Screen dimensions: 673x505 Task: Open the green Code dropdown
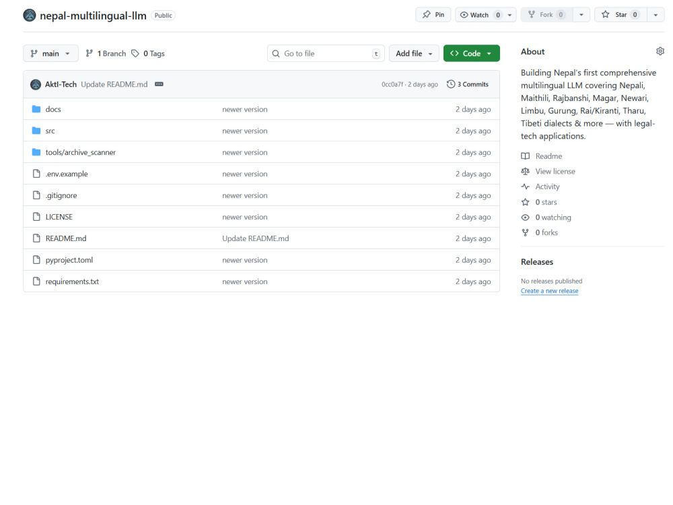coord(471,53)
